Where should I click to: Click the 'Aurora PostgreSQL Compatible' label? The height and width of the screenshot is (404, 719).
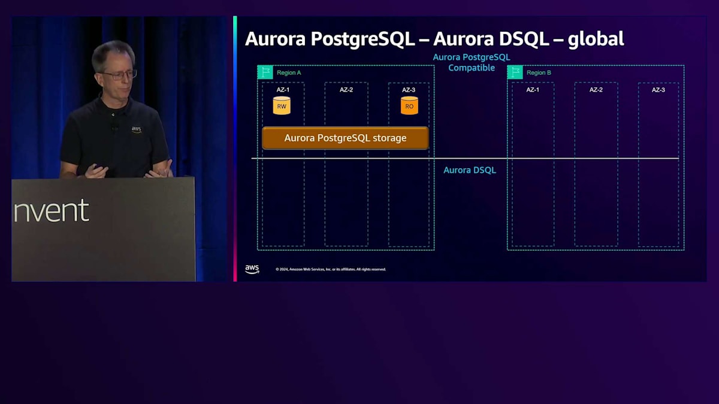point(472,62)
